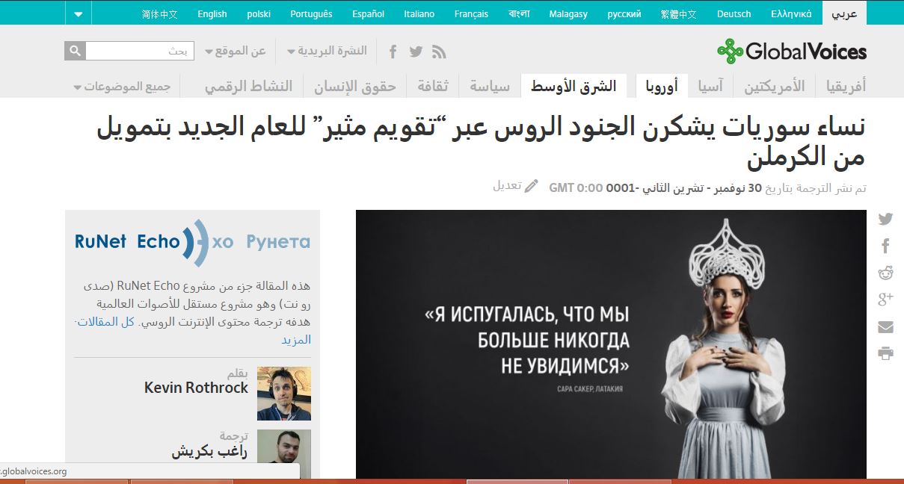Open the Twitter icon in header
Screen dimensions: 904x484
pos(416,52)
